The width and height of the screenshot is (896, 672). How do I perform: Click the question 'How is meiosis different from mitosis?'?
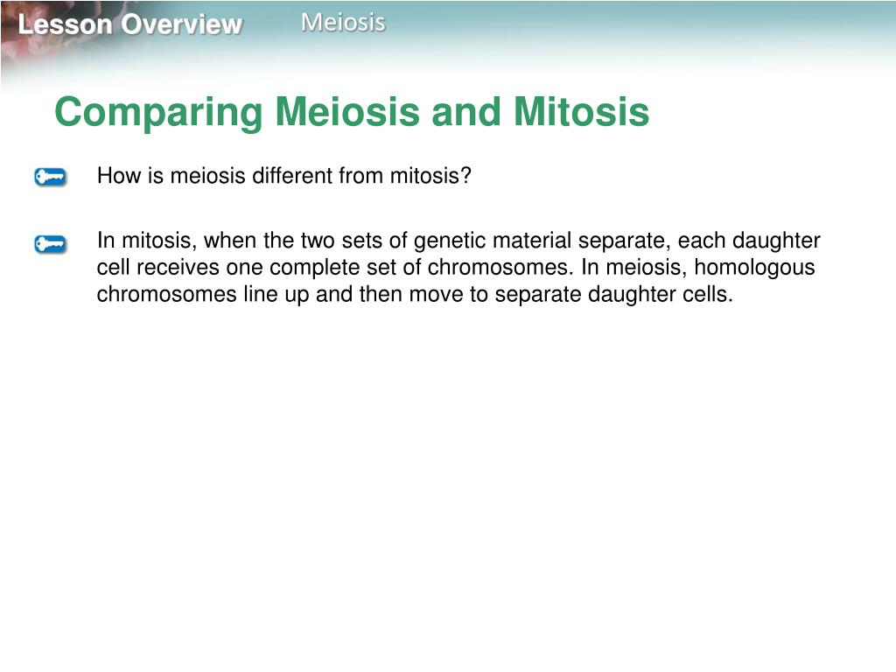pyautogui.click(x=284, y=175)
